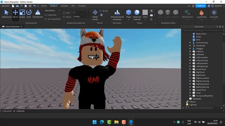
Task: Open the Jugabilidad flame icon
Action: tap(201, 13)
